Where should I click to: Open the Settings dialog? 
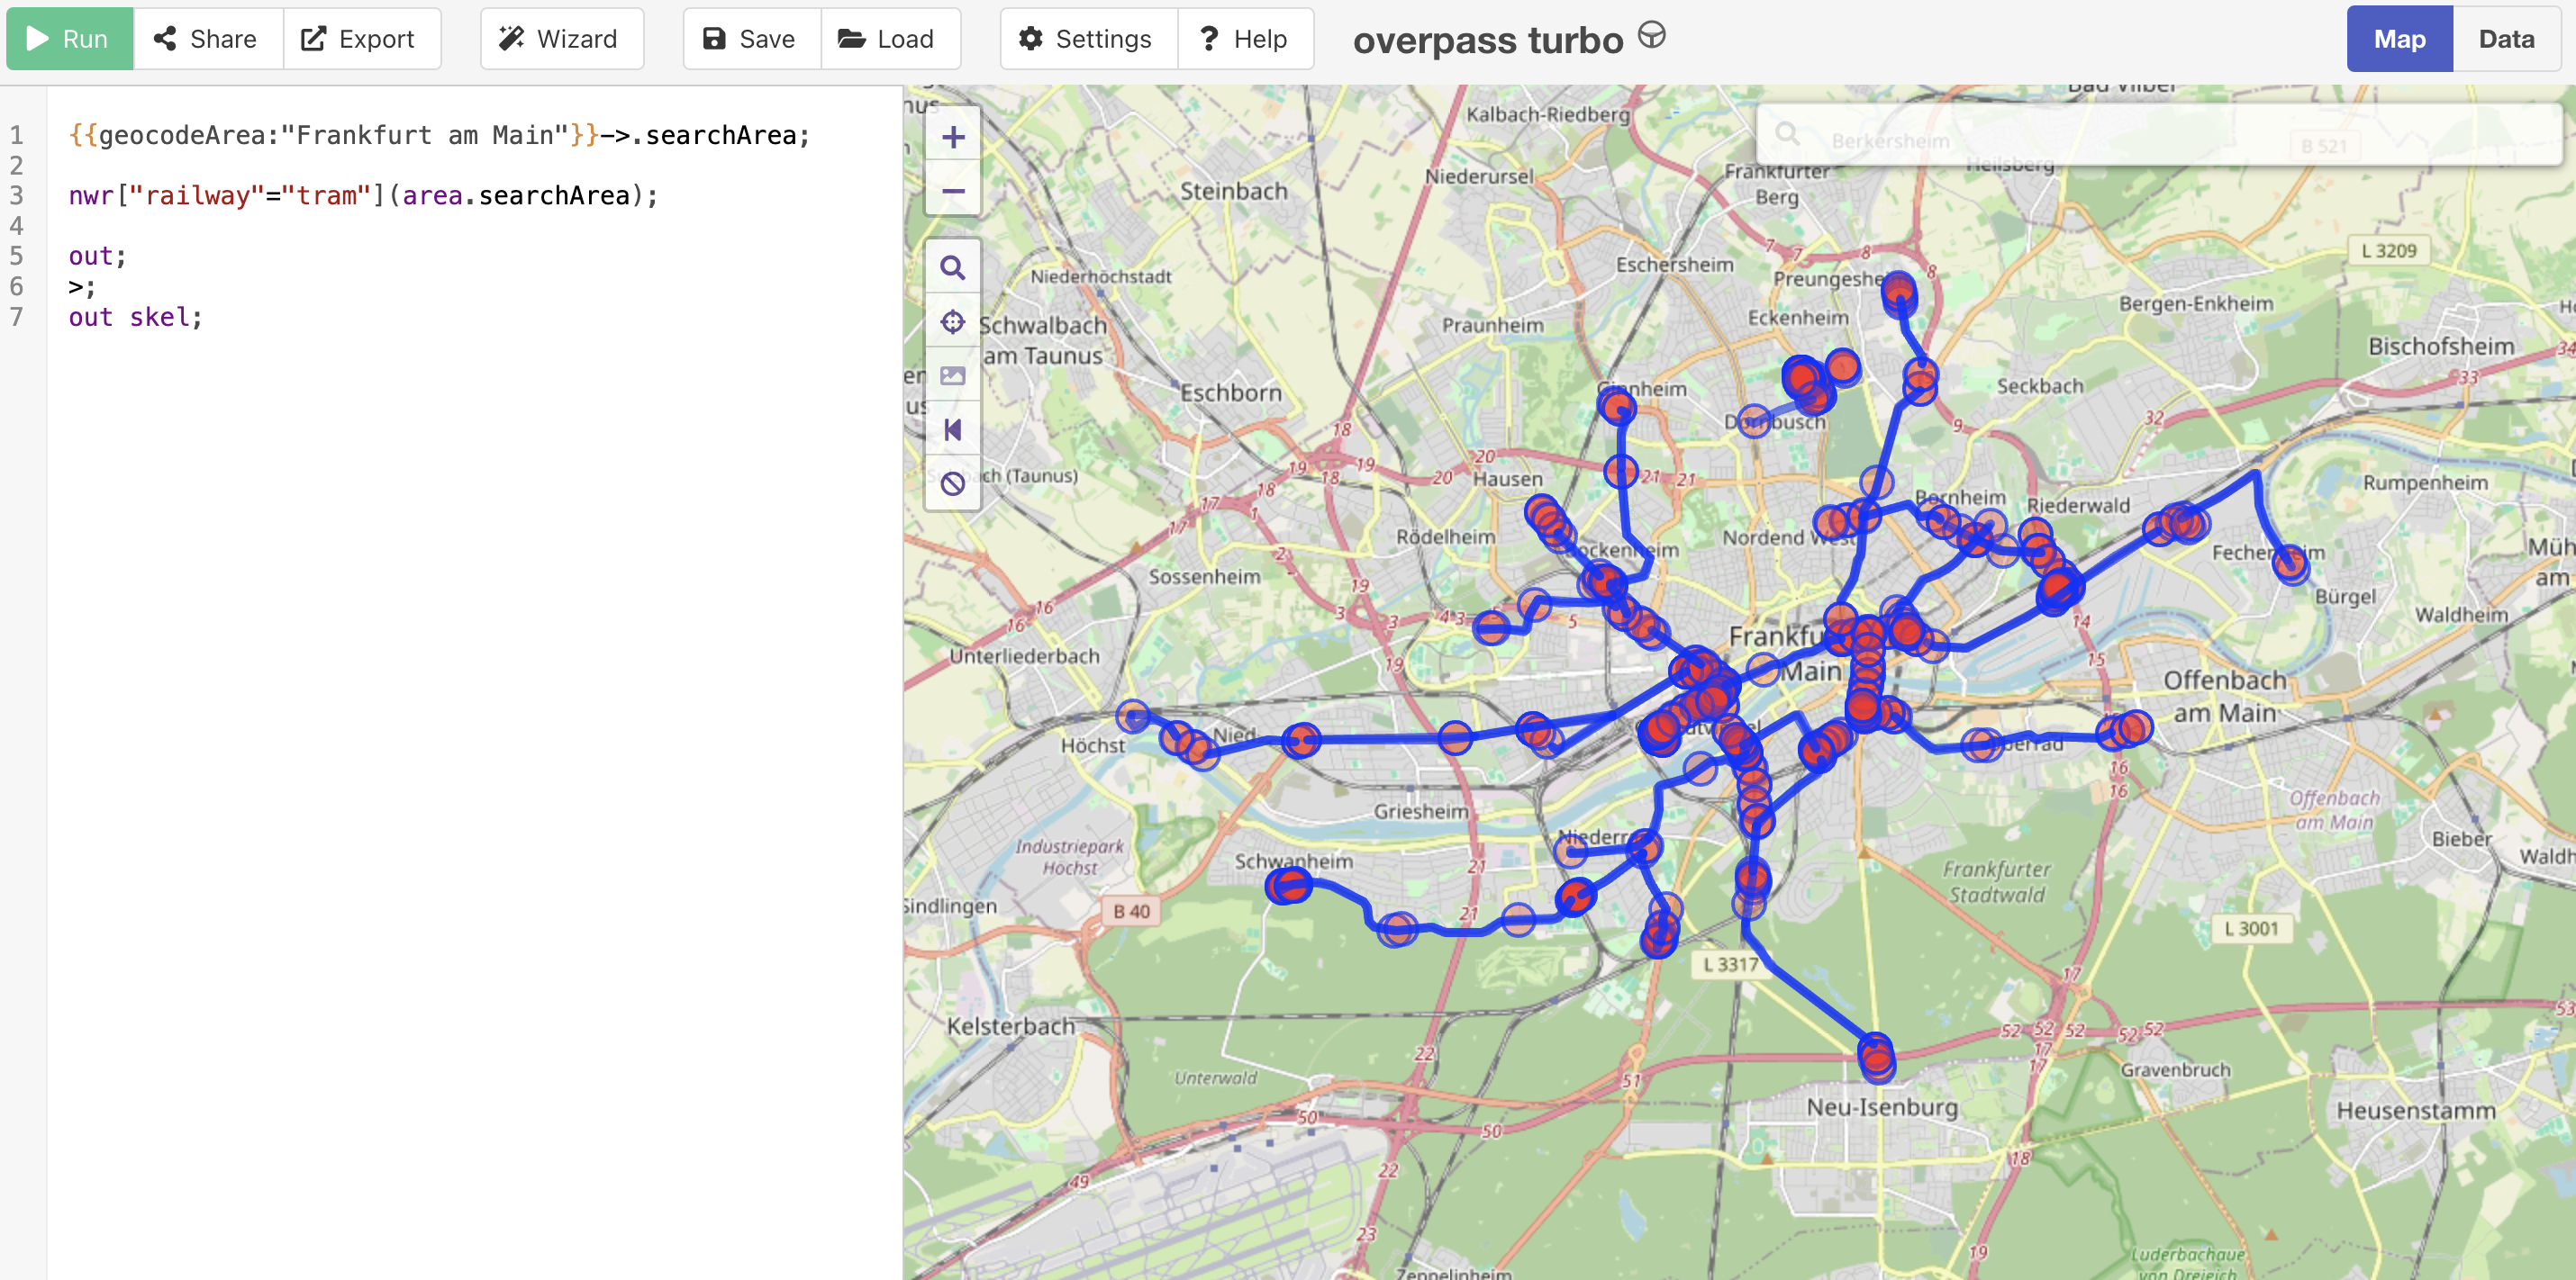pos(1087,39)
